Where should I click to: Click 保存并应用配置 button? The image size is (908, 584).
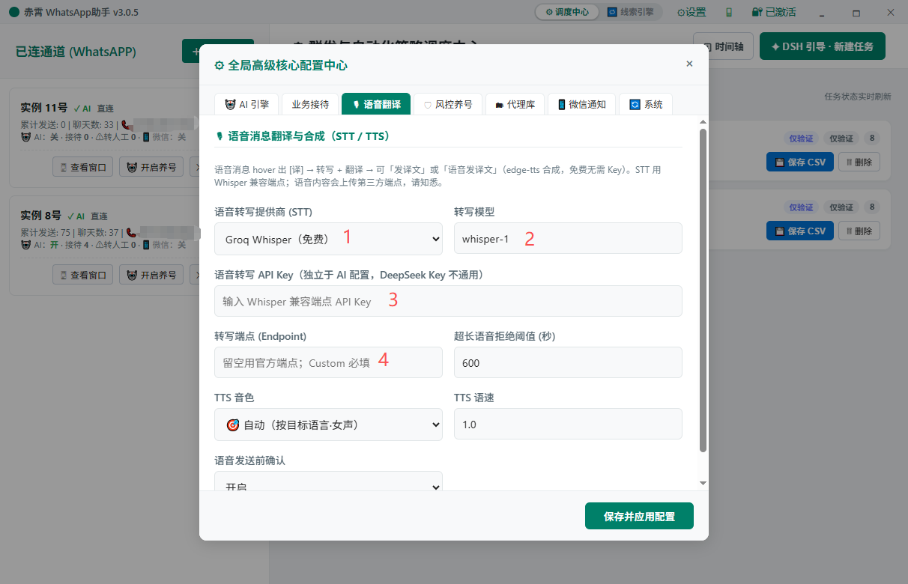[639, 516]
